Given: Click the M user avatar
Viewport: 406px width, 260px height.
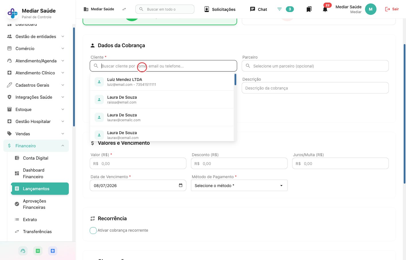Looking at the screenshot, I should [370, 9].
